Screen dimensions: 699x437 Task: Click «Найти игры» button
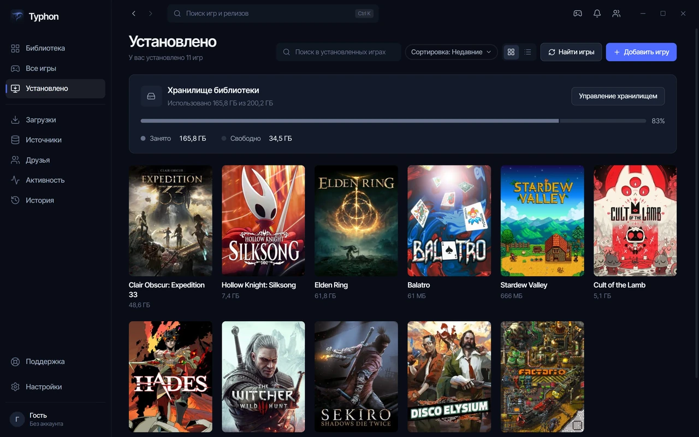pyautogui.click(x=571, y=52)
